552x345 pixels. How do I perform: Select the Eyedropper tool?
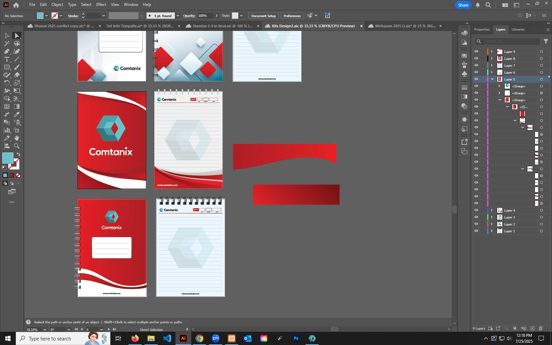[17, 114]
